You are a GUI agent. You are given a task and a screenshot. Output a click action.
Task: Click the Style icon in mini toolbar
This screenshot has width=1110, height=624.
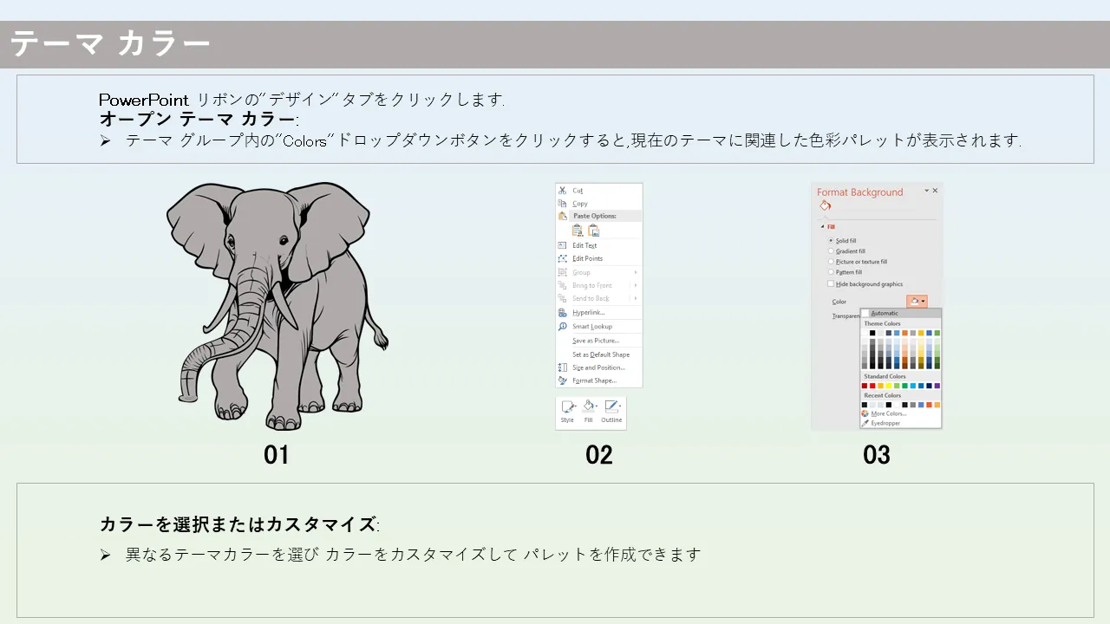[x=567, y=407]
